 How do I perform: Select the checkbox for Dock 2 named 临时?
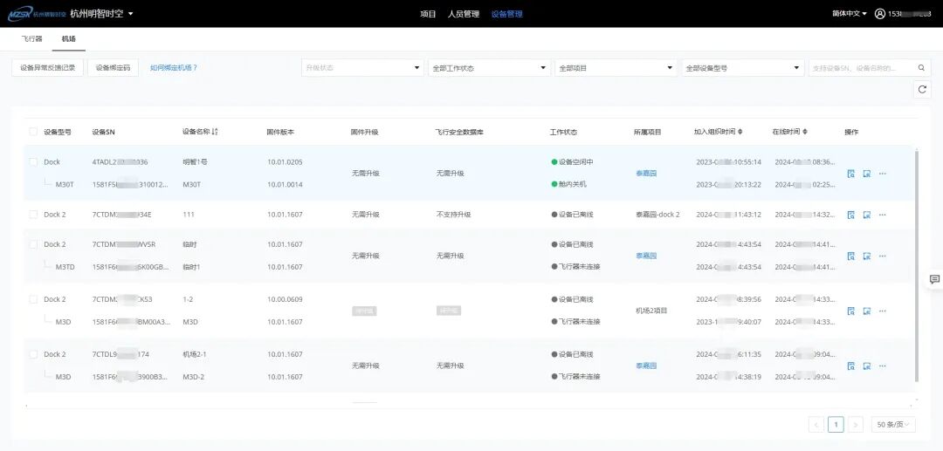33,244
